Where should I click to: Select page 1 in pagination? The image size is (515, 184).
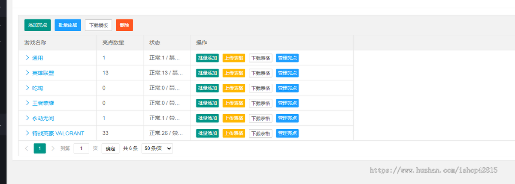(39, 148)
